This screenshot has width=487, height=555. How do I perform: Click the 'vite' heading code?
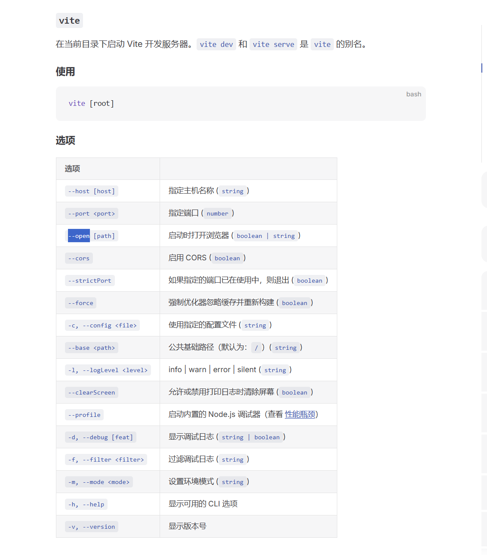click(69, 21)
